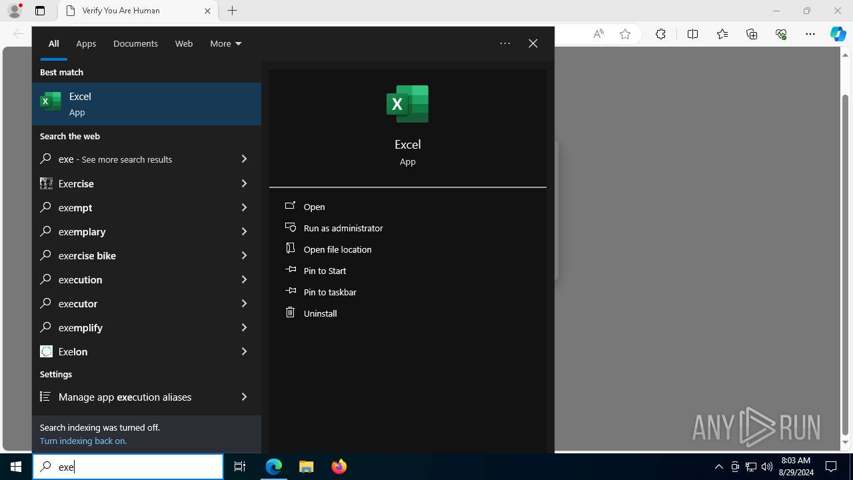Viewport: 853px width, 480px height.
Task: Add page to favorites star icon
Action: [625, 34]
